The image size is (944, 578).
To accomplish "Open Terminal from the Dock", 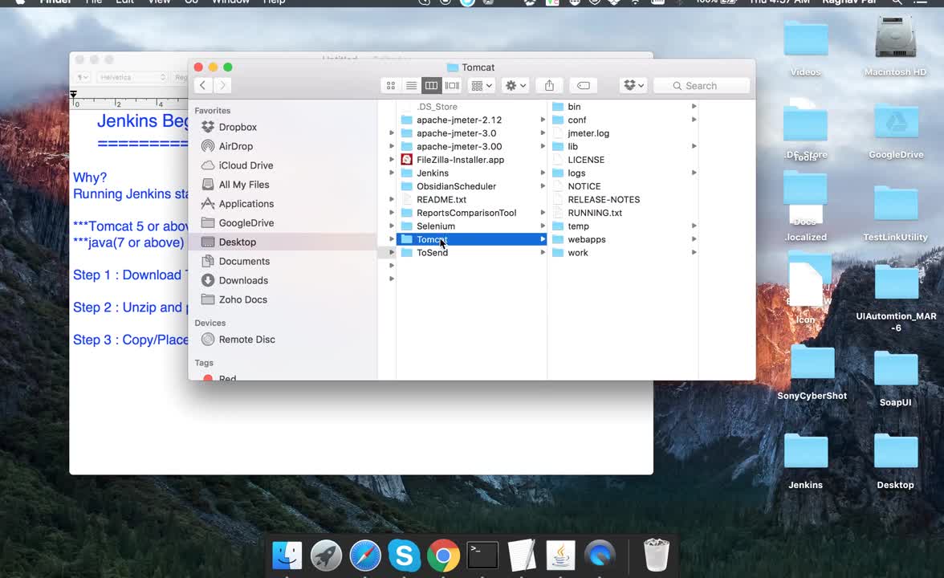I will pyautogui.click(x=483, y=556).
